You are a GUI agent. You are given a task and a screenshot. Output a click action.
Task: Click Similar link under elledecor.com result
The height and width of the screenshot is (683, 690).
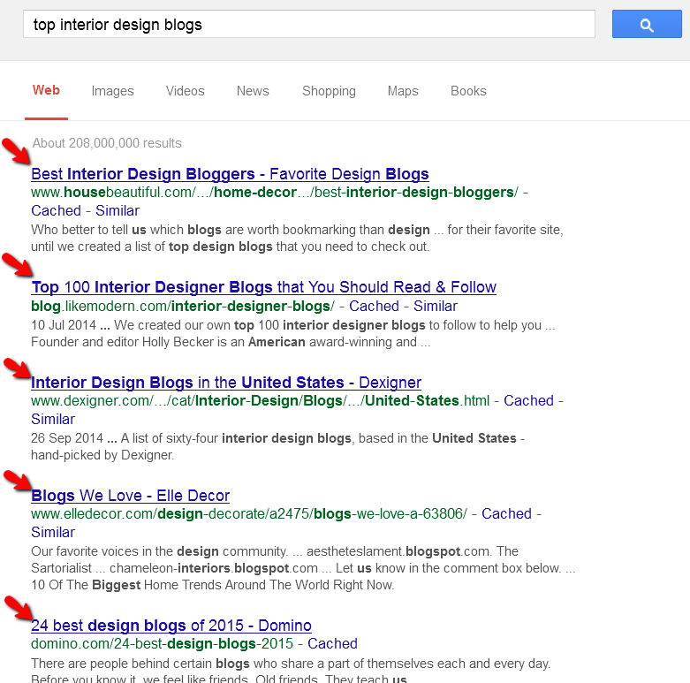click(53, 532)
